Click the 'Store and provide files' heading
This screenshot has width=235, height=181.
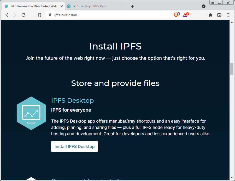coord(115,83)
